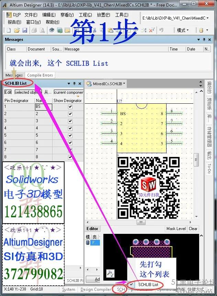Click the yellow project panel icon
This screenshot has height=296, width=217.
(67, 30)
